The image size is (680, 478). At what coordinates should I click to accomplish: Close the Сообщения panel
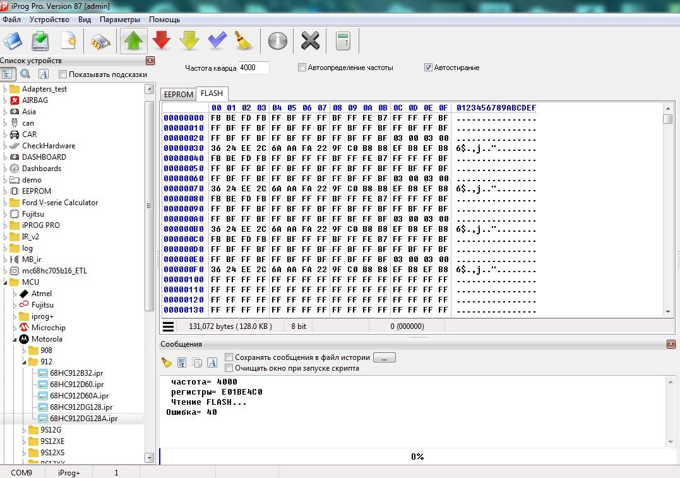tap(671, 344)
